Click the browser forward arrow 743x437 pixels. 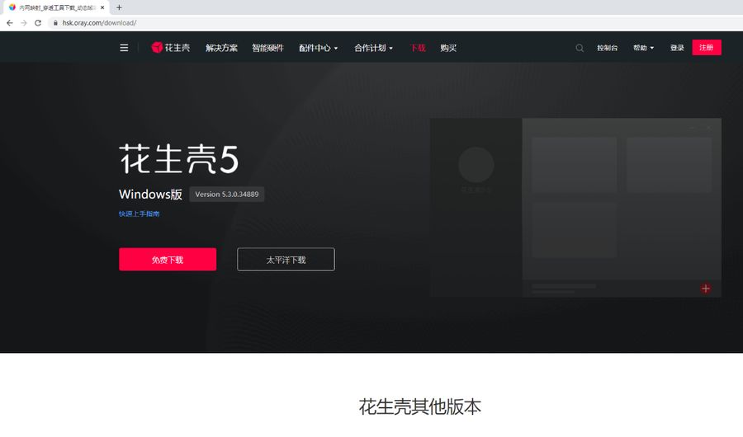tap(24, 23)
